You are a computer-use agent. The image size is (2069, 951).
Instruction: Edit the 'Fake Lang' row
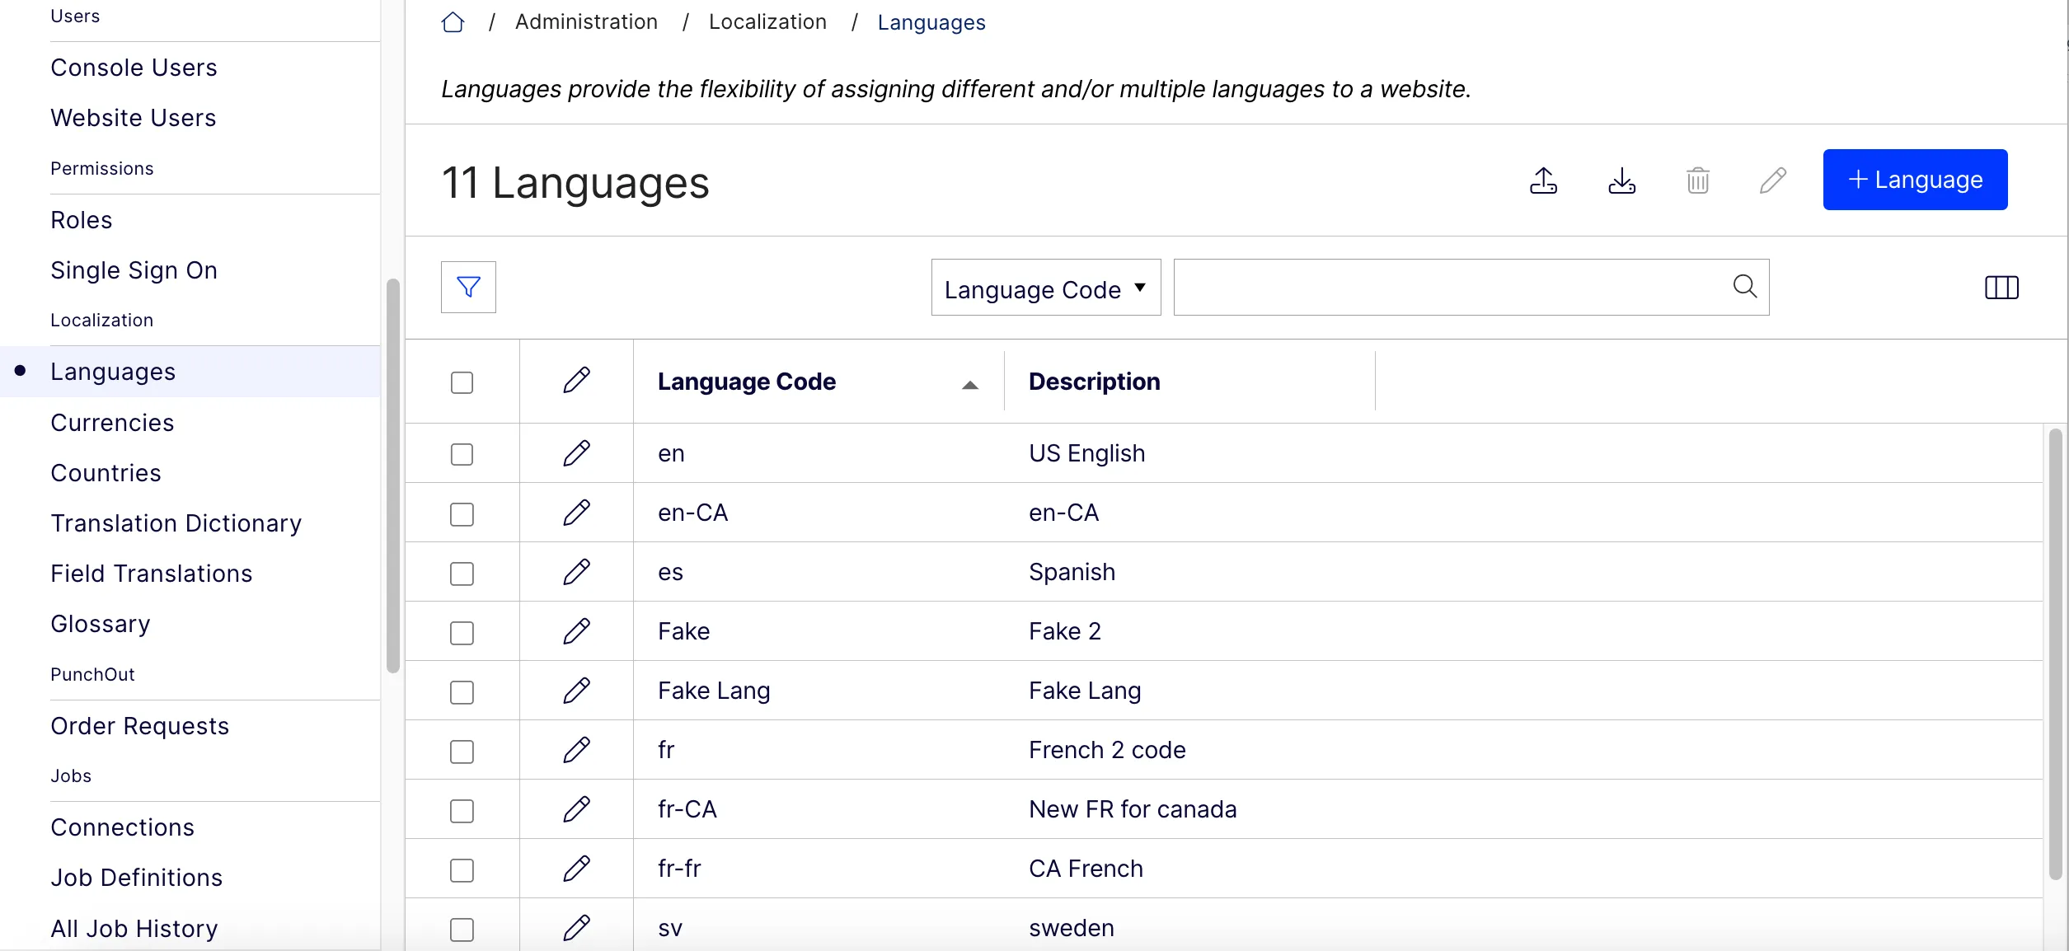(576, 691)
